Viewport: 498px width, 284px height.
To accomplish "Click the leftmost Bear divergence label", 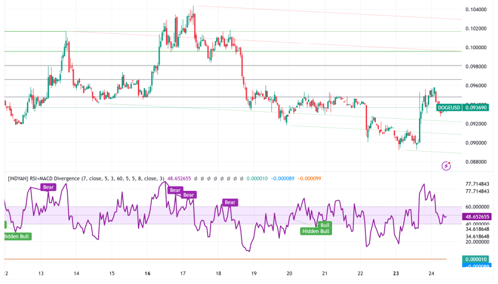I will [x=49, y=187].
